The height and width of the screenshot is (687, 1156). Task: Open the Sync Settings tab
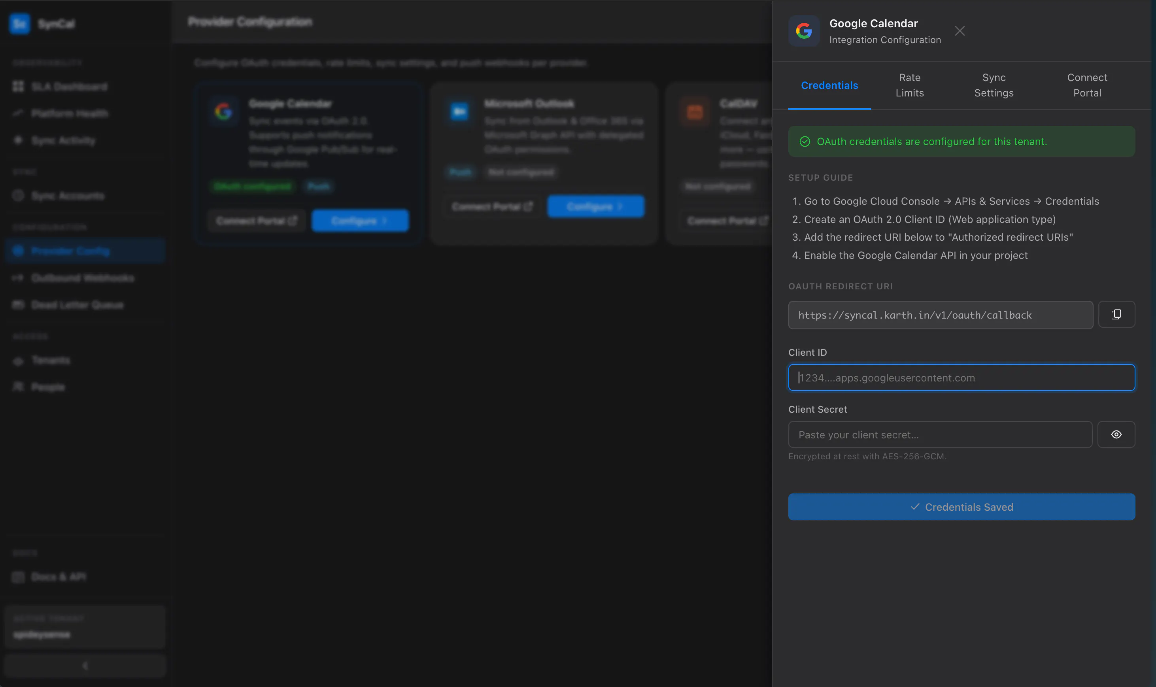click(994, 85)
